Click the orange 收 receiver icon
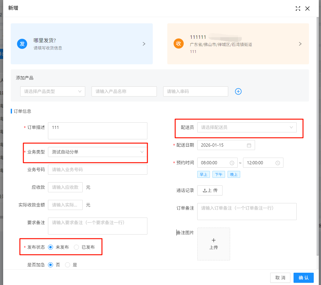Image resolution: width=321 pixels, height=285 pixels. click(x=179, y=44)
